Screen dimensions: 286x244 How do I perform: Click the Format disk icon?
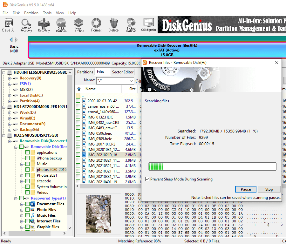96,25
